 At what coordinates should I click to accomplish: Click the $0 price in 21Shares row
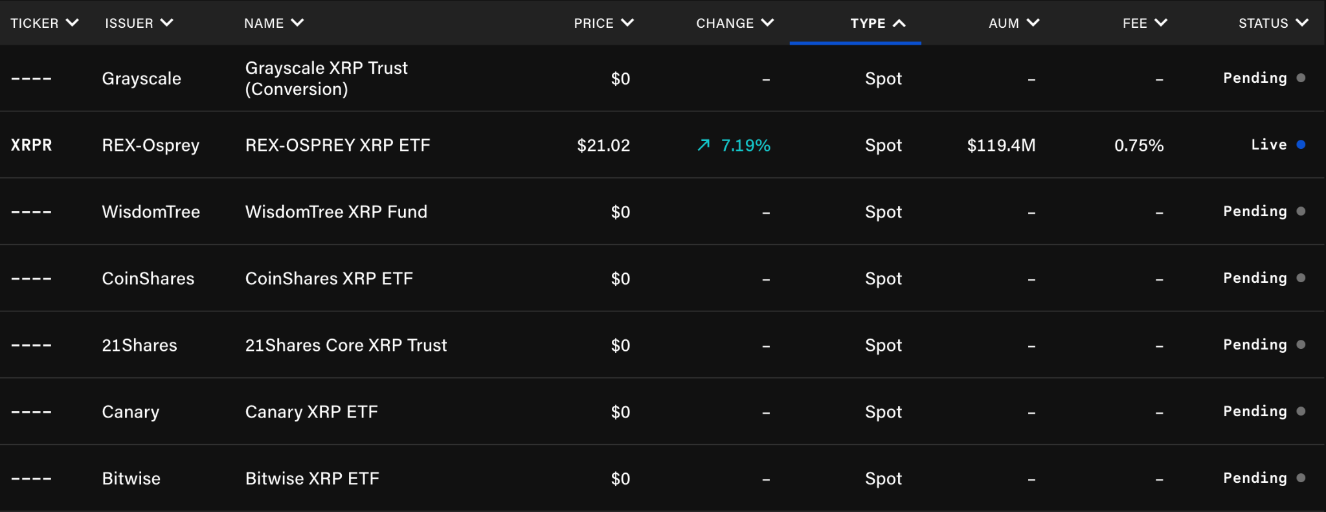coord(620,346)
